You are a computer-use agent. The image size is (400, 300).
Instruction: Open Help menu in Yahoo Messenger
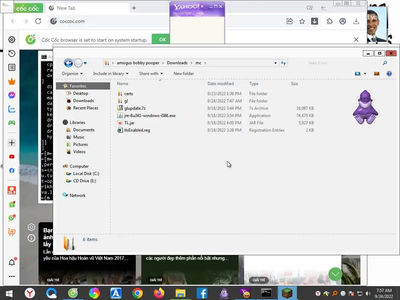coord(200,13)
